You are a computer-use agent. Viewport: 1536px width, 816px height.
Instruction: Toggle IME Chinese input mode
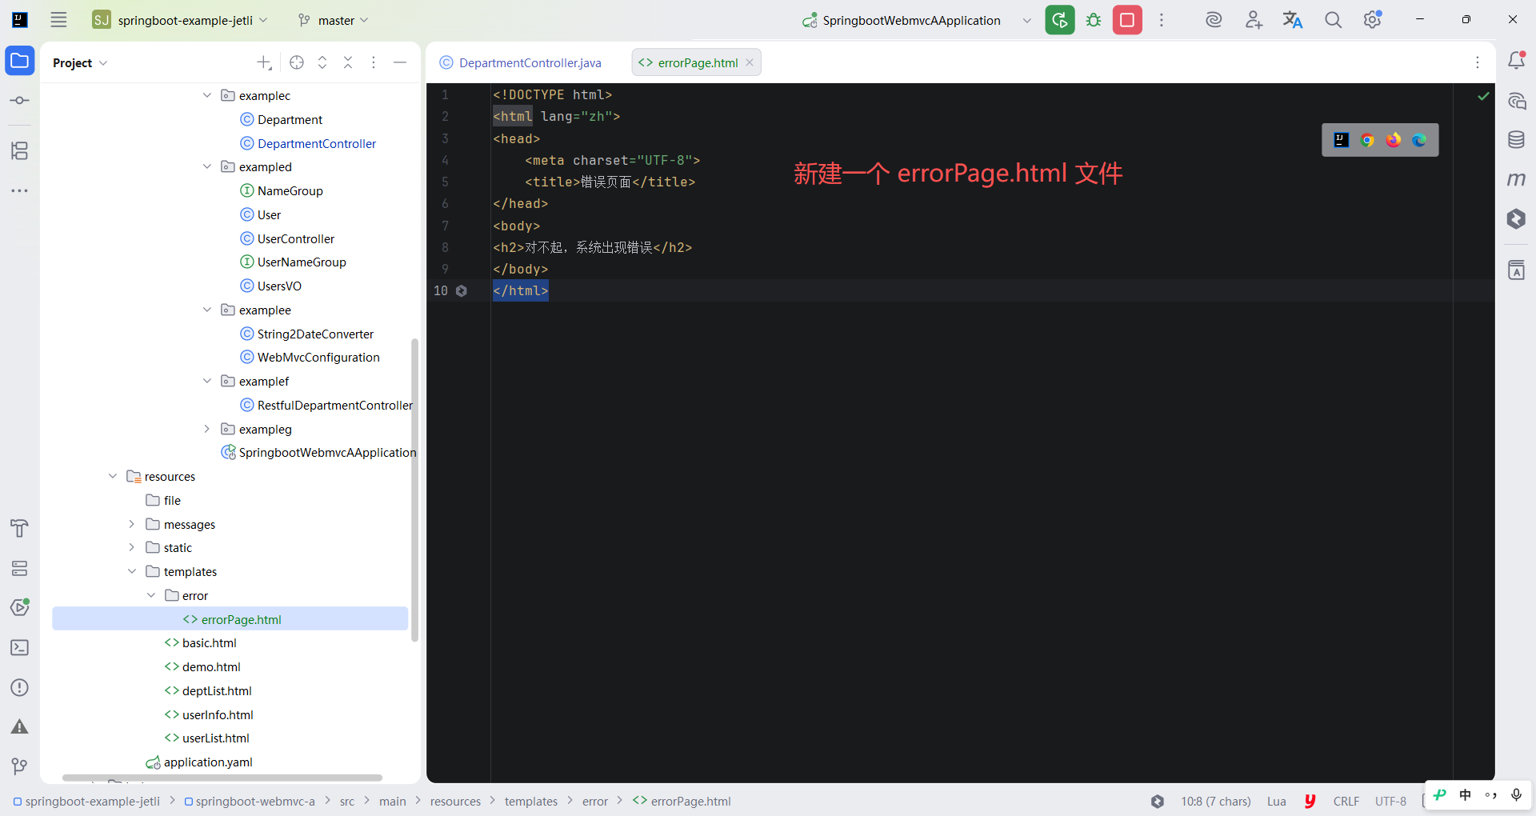1465,794
